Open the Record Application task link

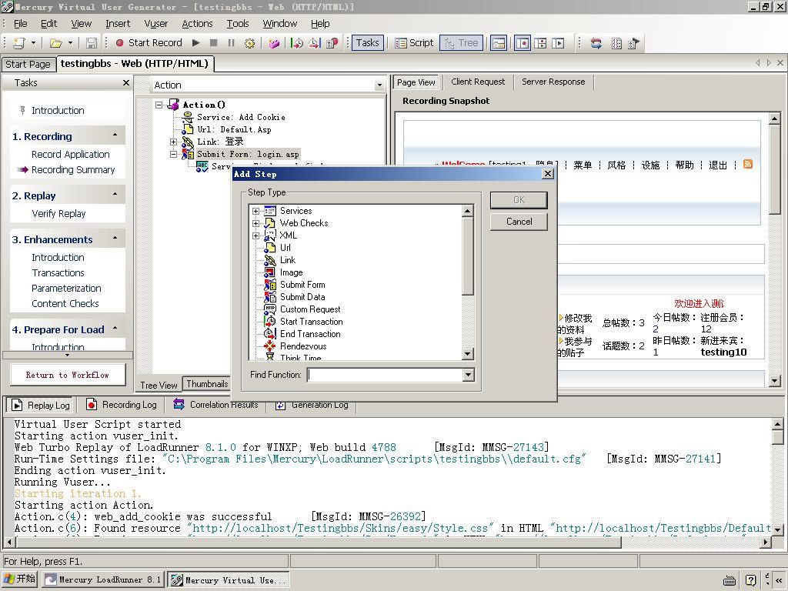[x=70, y=154]
